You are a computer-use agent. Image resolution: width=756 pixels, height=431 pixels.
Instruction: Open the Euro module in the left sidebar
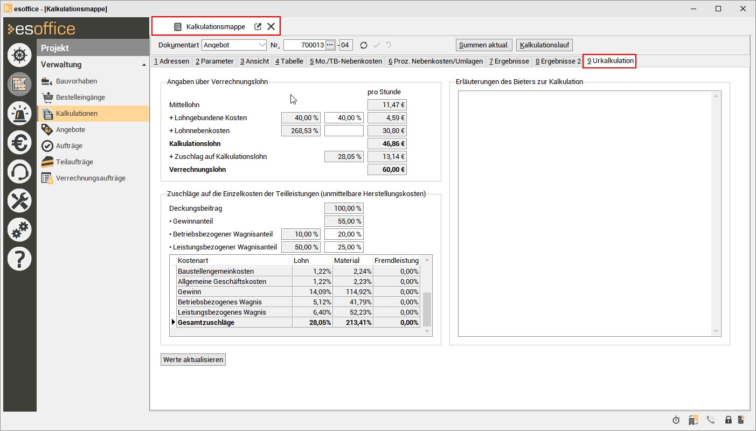(19, 143)
